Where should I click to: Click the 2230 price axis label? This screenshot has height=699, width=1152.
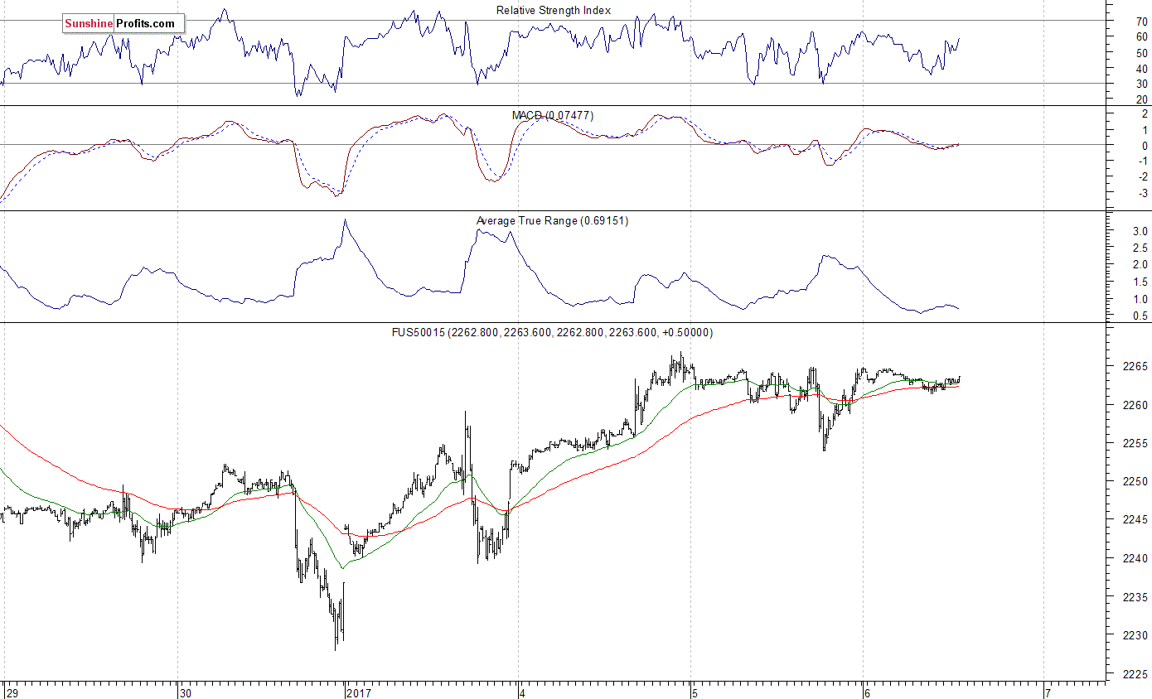(x=1135, y=635)
